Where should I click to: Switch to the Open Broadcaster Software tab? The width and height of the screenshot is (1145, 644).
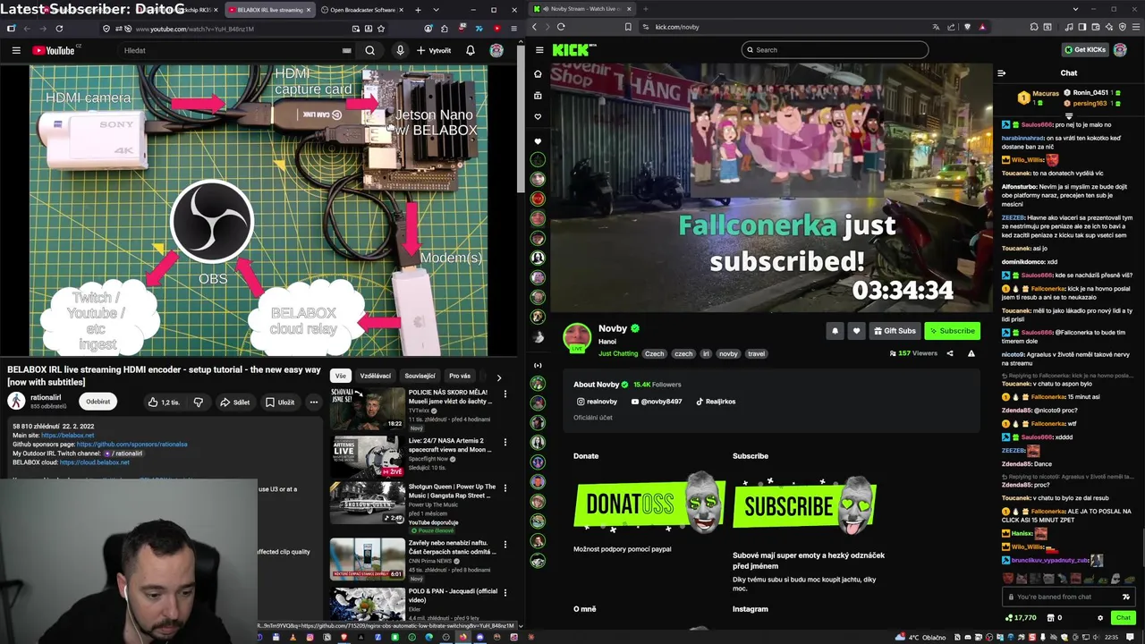[x=361, y=10]
